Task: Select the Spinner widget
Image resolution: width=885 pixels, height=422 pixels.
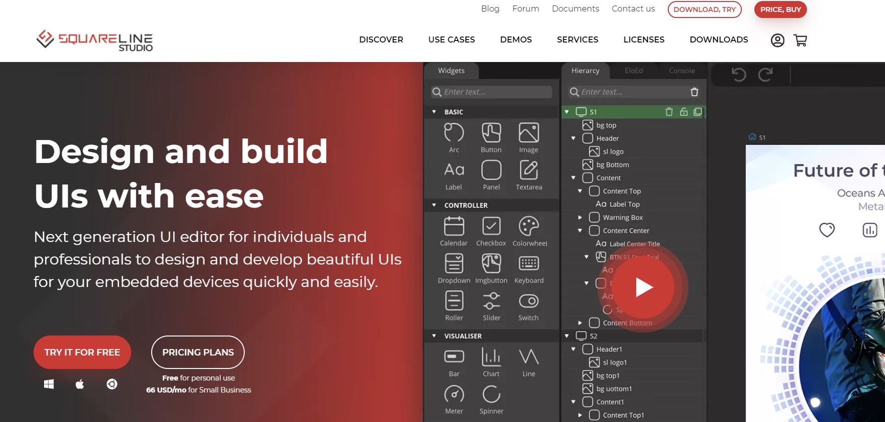Action: pos(491,399)
